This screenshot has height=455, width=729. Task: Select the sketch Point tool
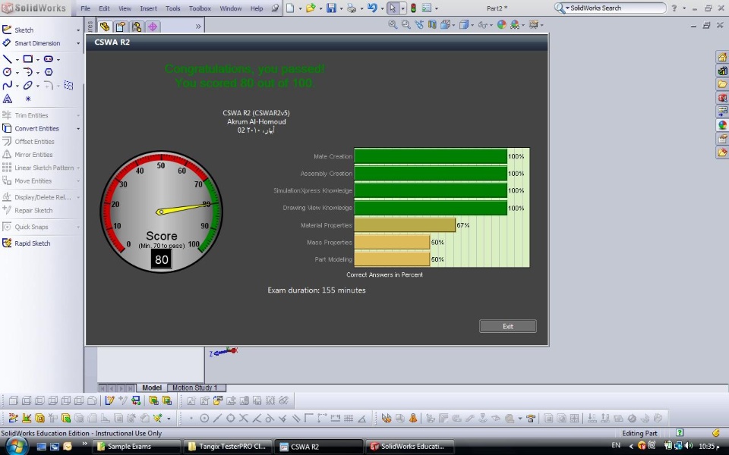28,99
